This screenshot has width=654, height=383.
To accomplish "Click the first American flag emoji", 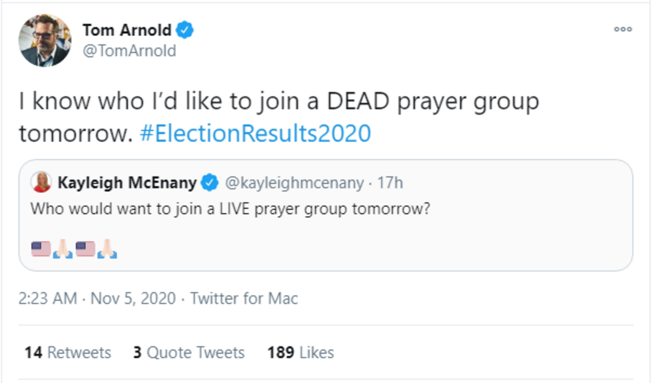I will (x=41, y=249).
